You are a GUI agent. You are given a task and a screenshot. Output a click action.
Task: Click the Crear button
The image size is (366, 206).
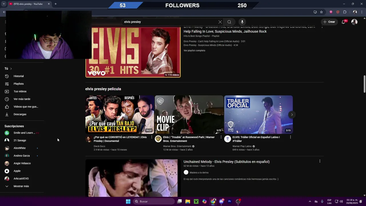click(329, 22)
